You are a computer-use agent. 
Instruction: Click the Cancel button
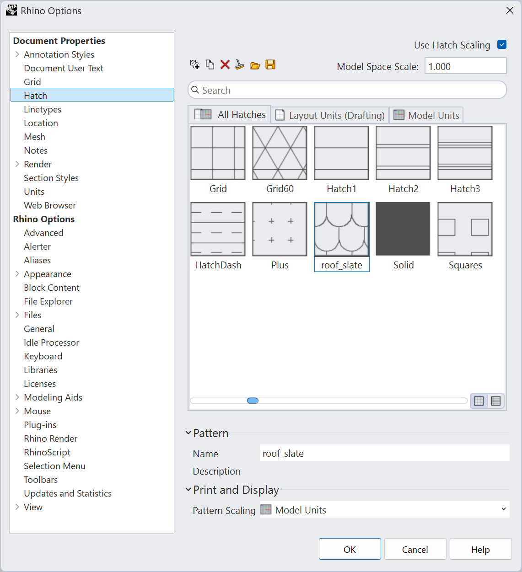click(x=415, y=549)
